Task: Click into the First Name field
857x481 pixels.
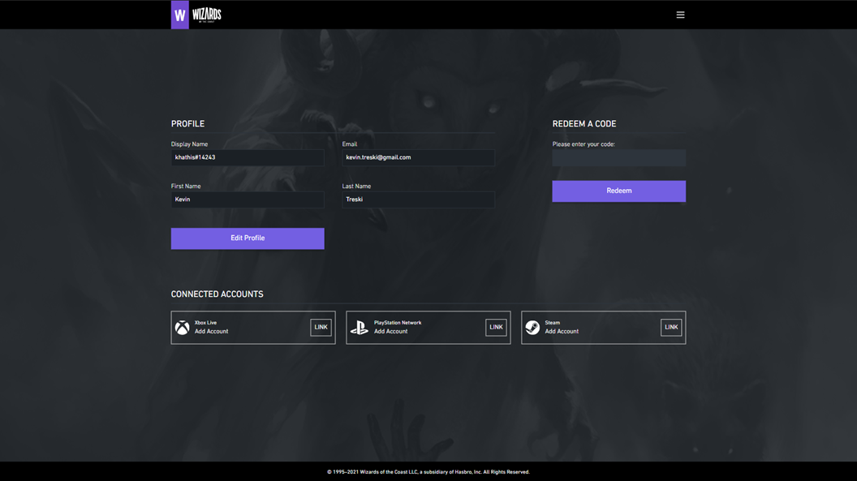Action: click(248, 200)
